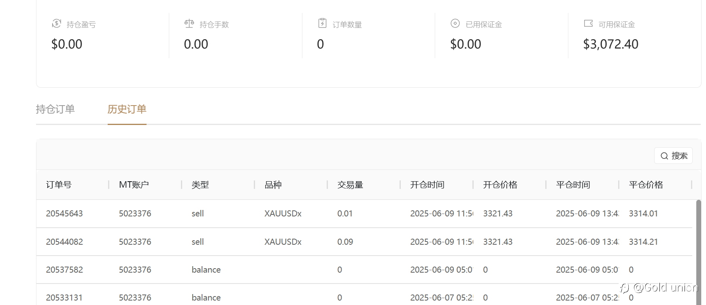Click the 持仓盈亏 dollar icon
This screenshot has width=706, height=305.
[56, 23]
